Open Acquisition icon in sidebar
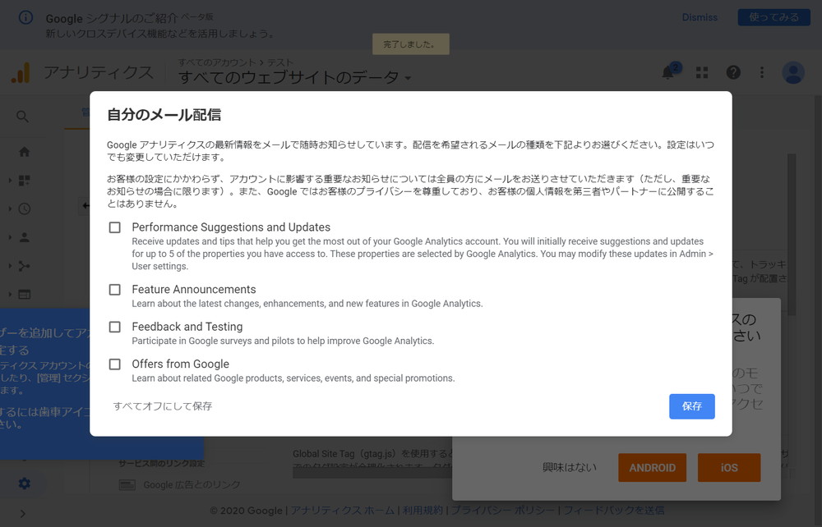The width and height of the screenshot is (822, 527). [x=24, y=266]
